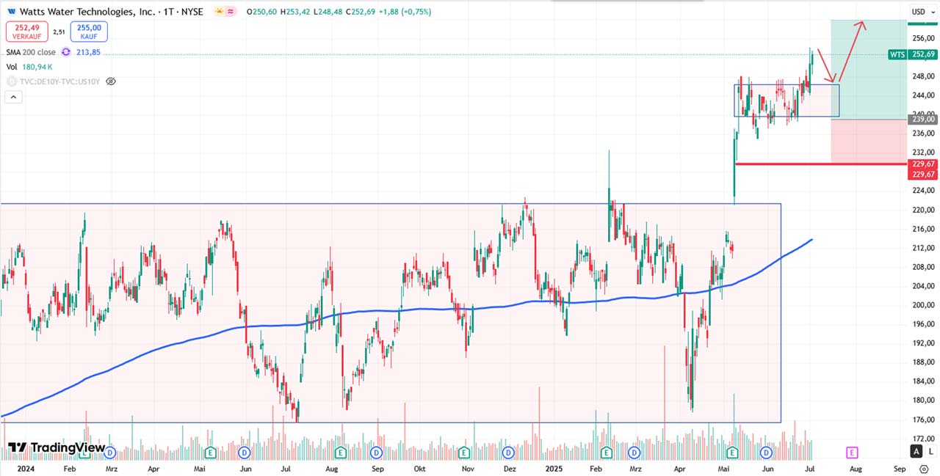The width and height of the screenshot is (940, 476).
Task: Click the TradingView logo
Action: click(57, 447)
